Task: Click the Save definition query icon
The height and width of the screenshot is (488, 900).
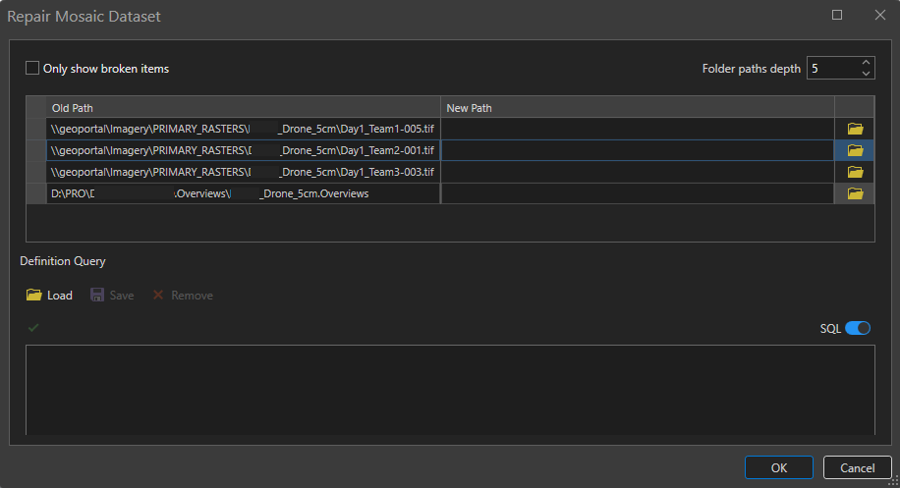Action: (97, 295)
